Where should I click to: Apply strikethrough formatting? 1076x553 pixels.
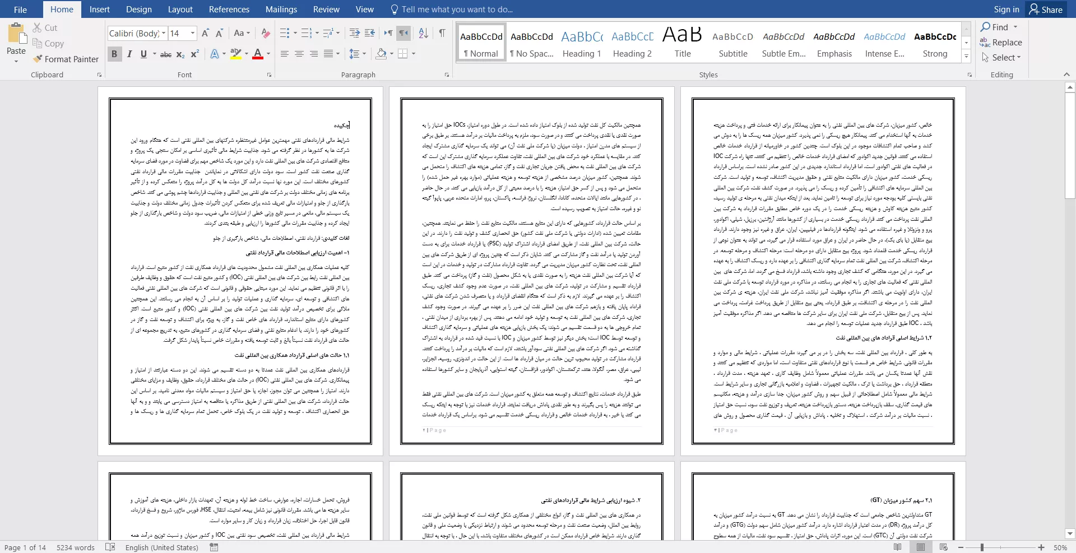(165, 54)
